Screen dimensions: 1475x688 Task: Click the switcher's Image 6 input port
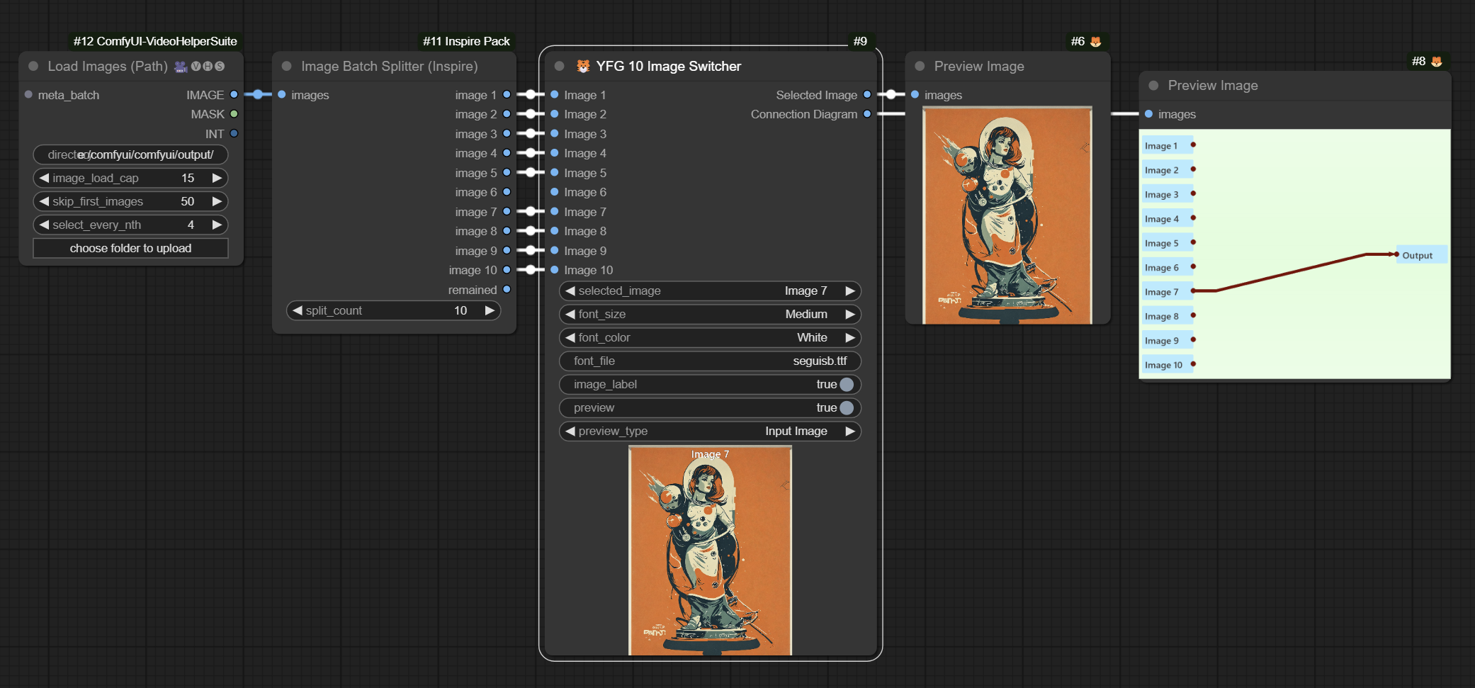click(555, 191)
